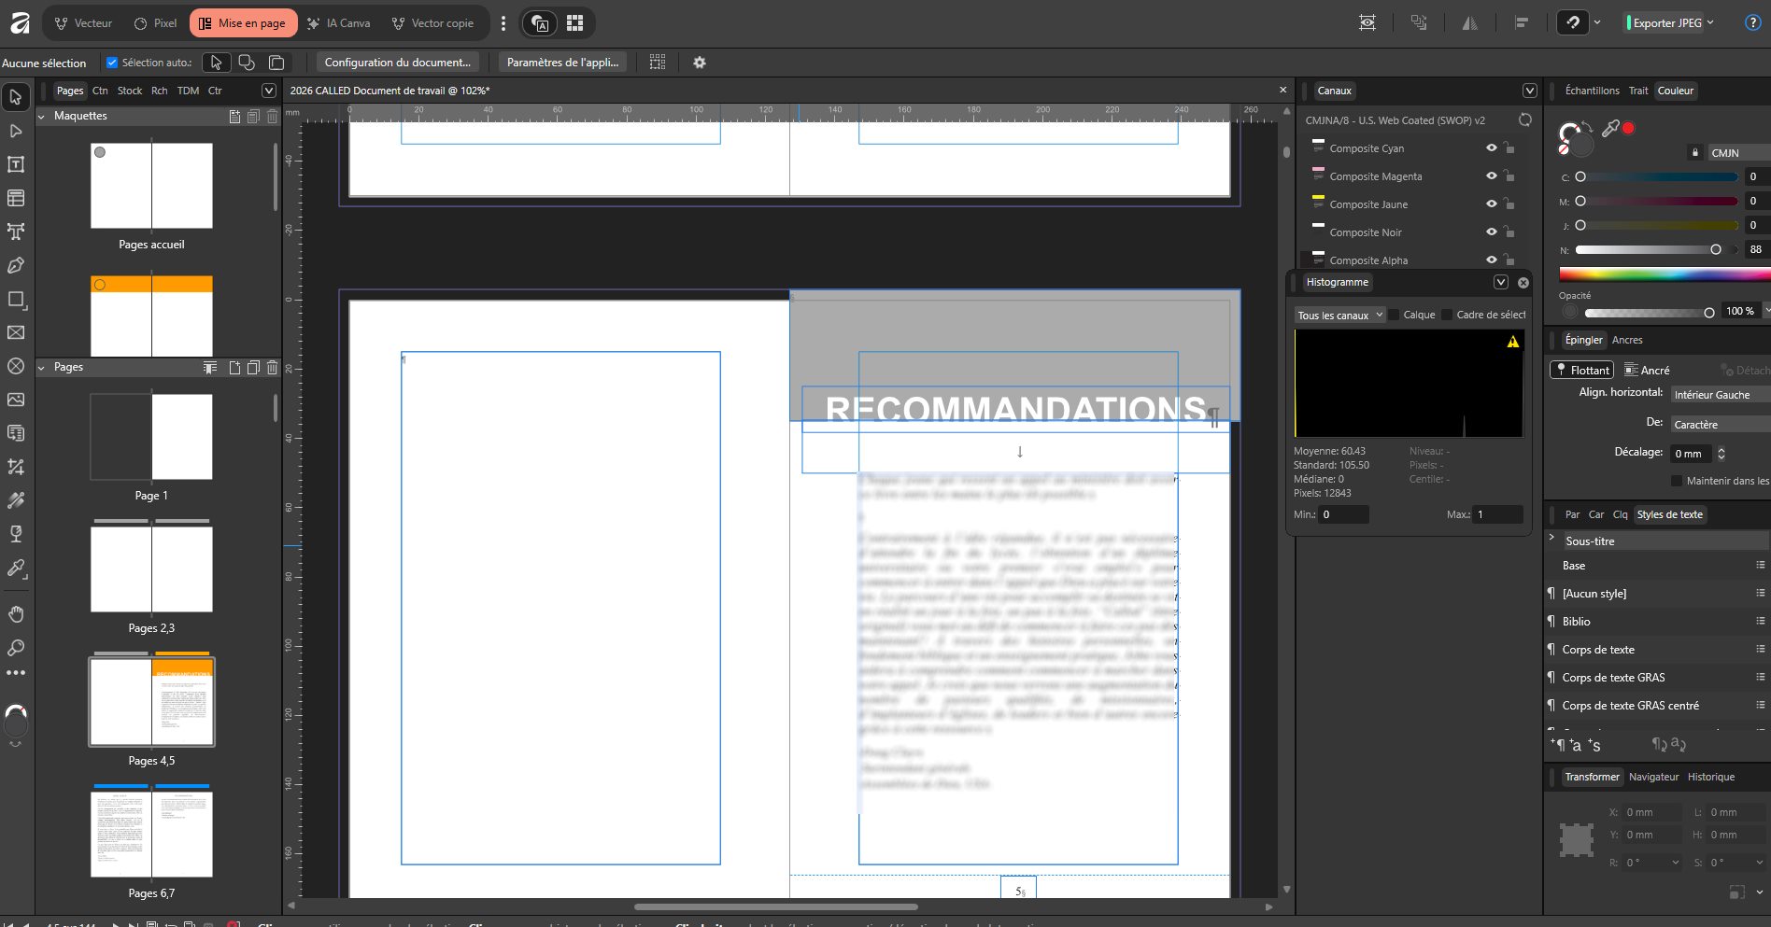The height and width of the screenshot is (927, 1771).
Task: Enable the Calque checkbox in Histogramme
Action: pyautogui.click(x=1394, y=316)
